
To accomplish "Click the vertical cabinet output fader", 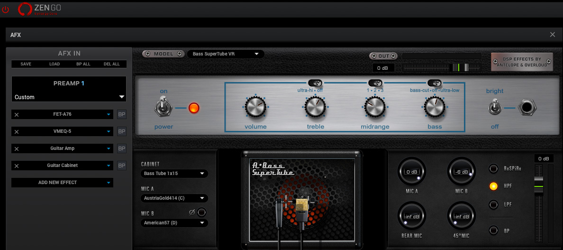I will coord(539,203).
